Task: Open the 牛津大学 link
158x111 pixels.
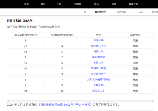Action: pyautogui.click(x=99, y=40)
